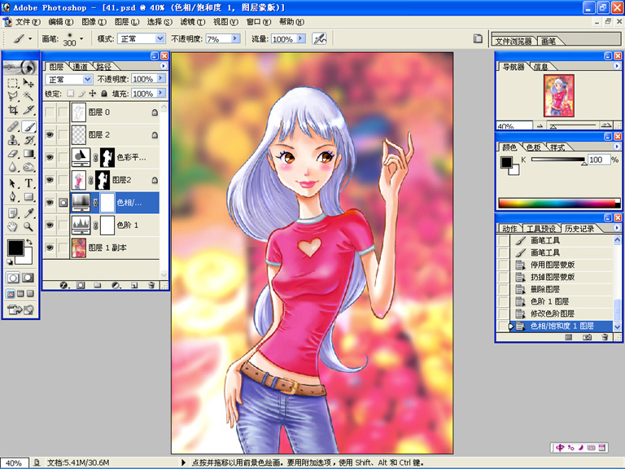
Task: Toggle airbrush mode in options bar
Action: tap(319, 39)
